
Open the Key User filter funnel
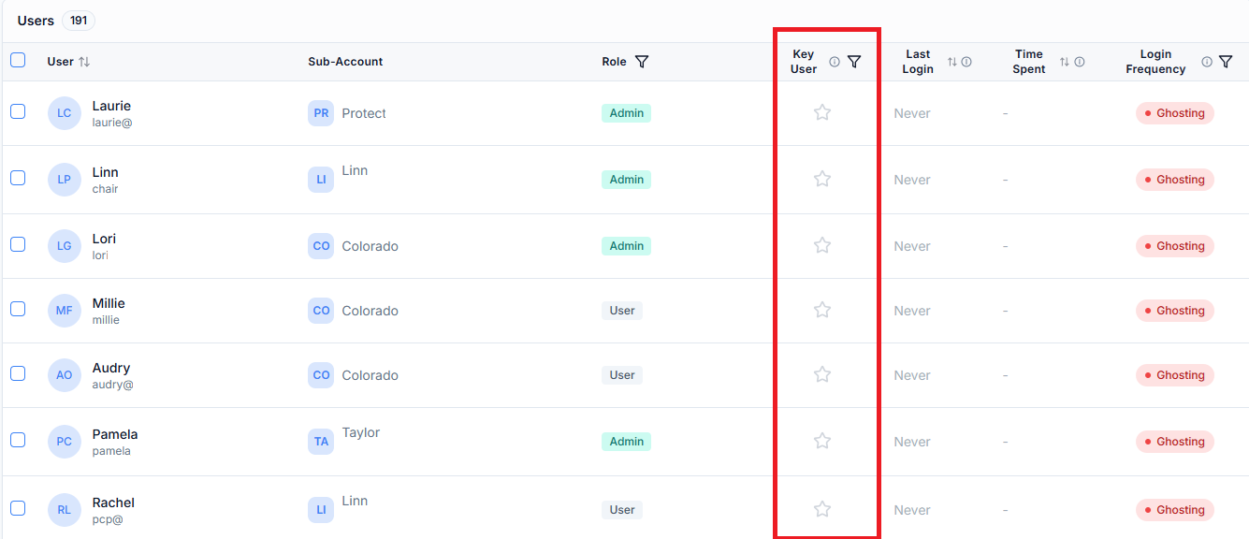click(x=854, y=62)
